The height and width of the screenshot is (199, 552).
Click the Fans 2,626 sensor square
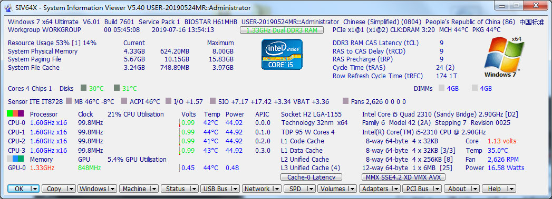pos(345,101)
